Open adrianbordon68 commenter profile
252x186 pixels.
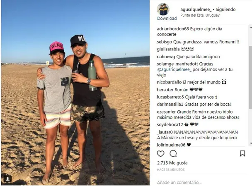(x=173, y=29)
